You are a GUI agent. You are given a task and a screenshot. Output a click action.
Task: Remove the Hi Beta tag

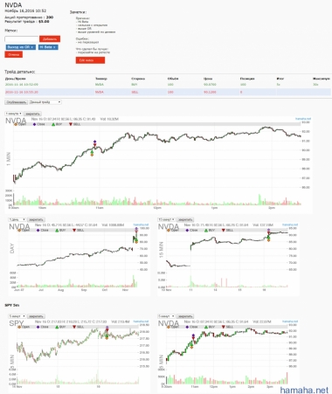pyautogui.click(x=54, y=47)
